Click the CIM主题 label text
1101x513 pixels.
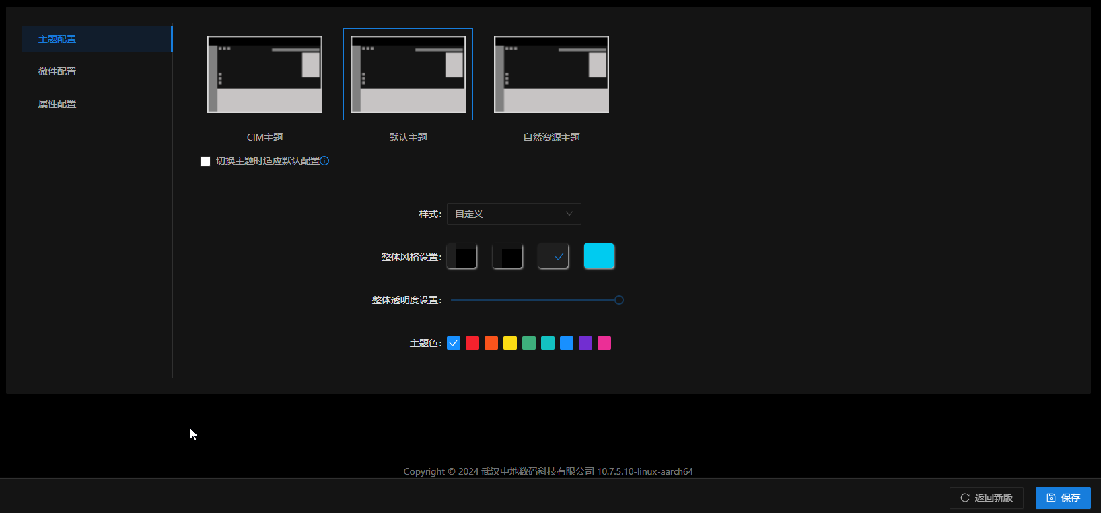coord(264,137)
